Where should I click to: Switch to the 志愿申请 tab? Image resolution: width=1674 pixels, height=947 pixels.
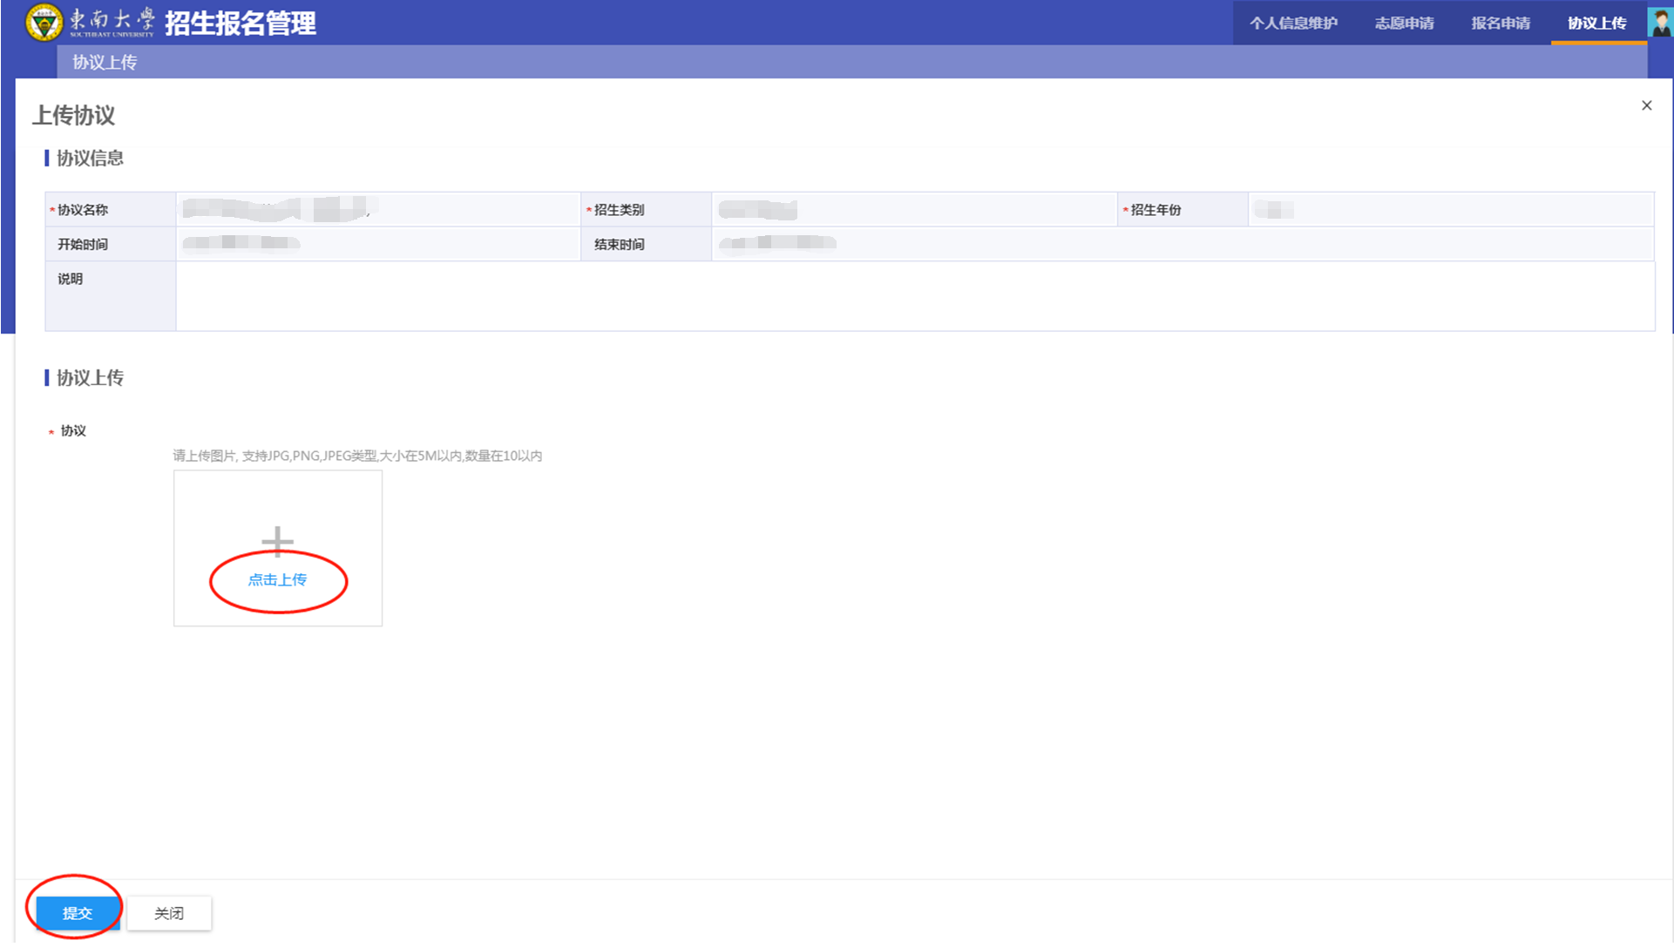click(1404, 24)
